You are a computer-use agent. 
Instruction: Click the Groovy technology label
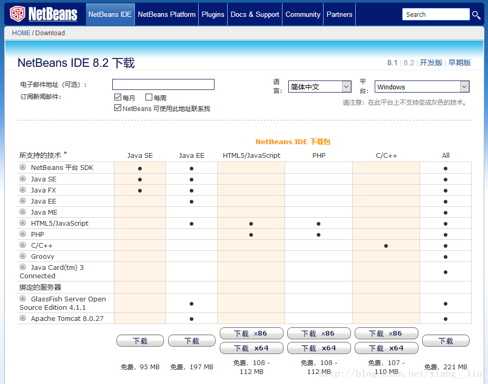(43, 256)
